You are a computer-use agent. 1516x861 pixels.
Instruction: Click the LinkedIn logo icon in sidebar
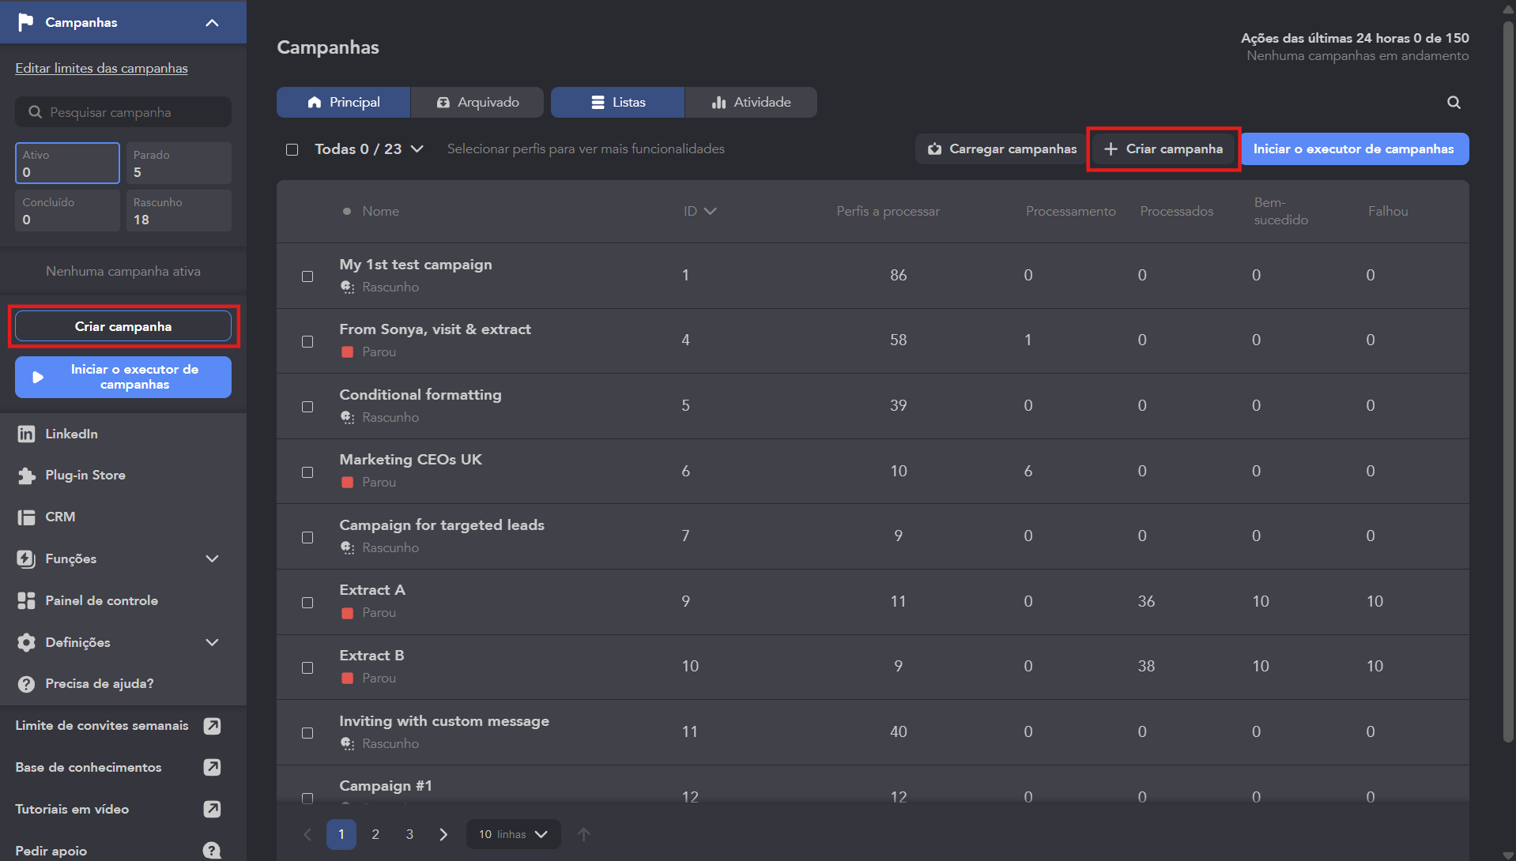click(26, 434)
